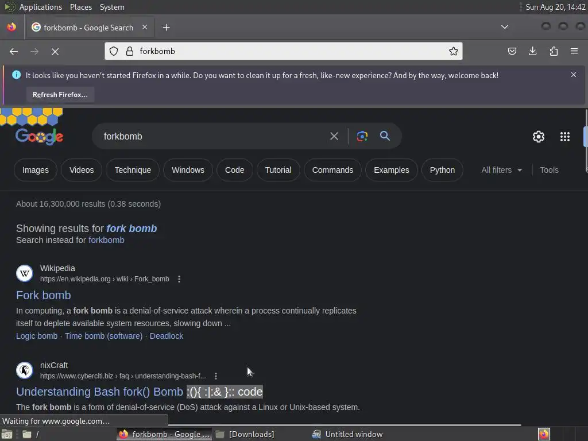The image size is (588, 441).
Task: Click the Refresh Firefox button
Action: pos(60,95)
